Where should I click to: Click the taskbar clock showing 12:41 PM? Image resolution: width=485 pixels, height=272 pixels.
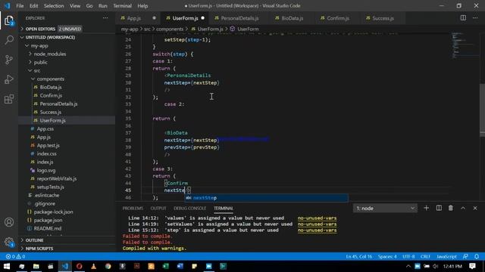(452, 266)
